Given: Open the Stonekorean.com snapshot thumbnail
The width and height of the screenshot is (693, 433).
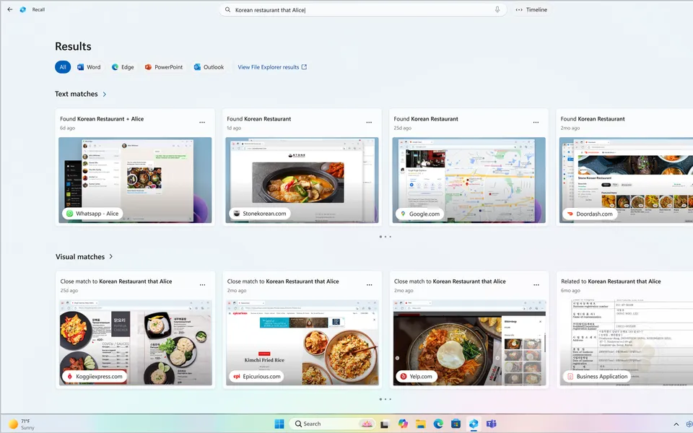Looking at the screenshot, I should [x=302, y=180].
